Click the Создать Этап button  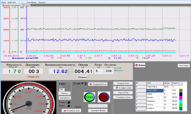[123, 83]
